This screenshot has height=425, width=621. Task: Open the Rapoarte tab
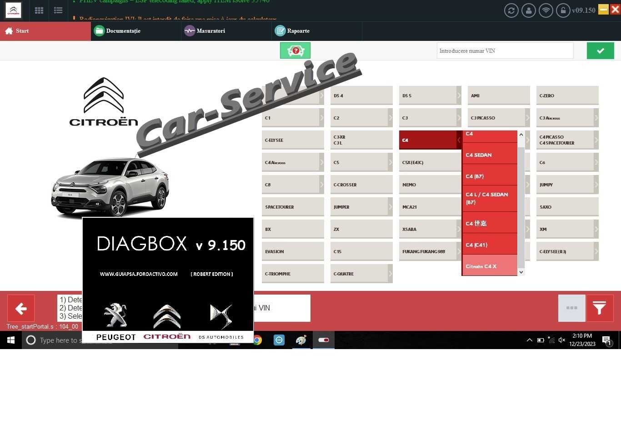[x=317, y=31]
